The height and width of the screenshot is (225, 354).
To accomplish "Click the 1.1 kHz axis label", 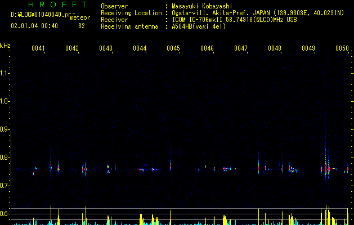I will tap(4, 73).
